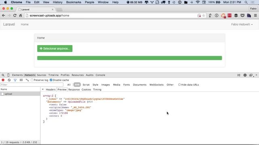Open the Timeline panel
Screen dimensions: 259x145
(53, 75)
